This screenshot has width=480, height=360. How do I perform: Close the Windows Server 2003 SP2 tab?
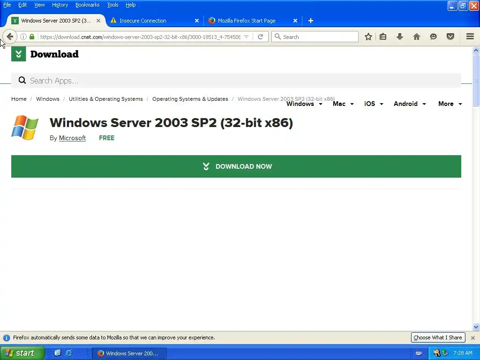pos(98,21)
